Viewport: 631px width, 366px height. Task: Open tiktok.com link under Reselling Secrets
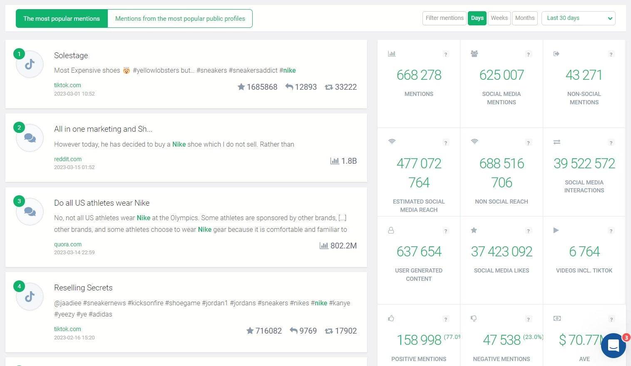pyautogui.click(x=67, y=329)
